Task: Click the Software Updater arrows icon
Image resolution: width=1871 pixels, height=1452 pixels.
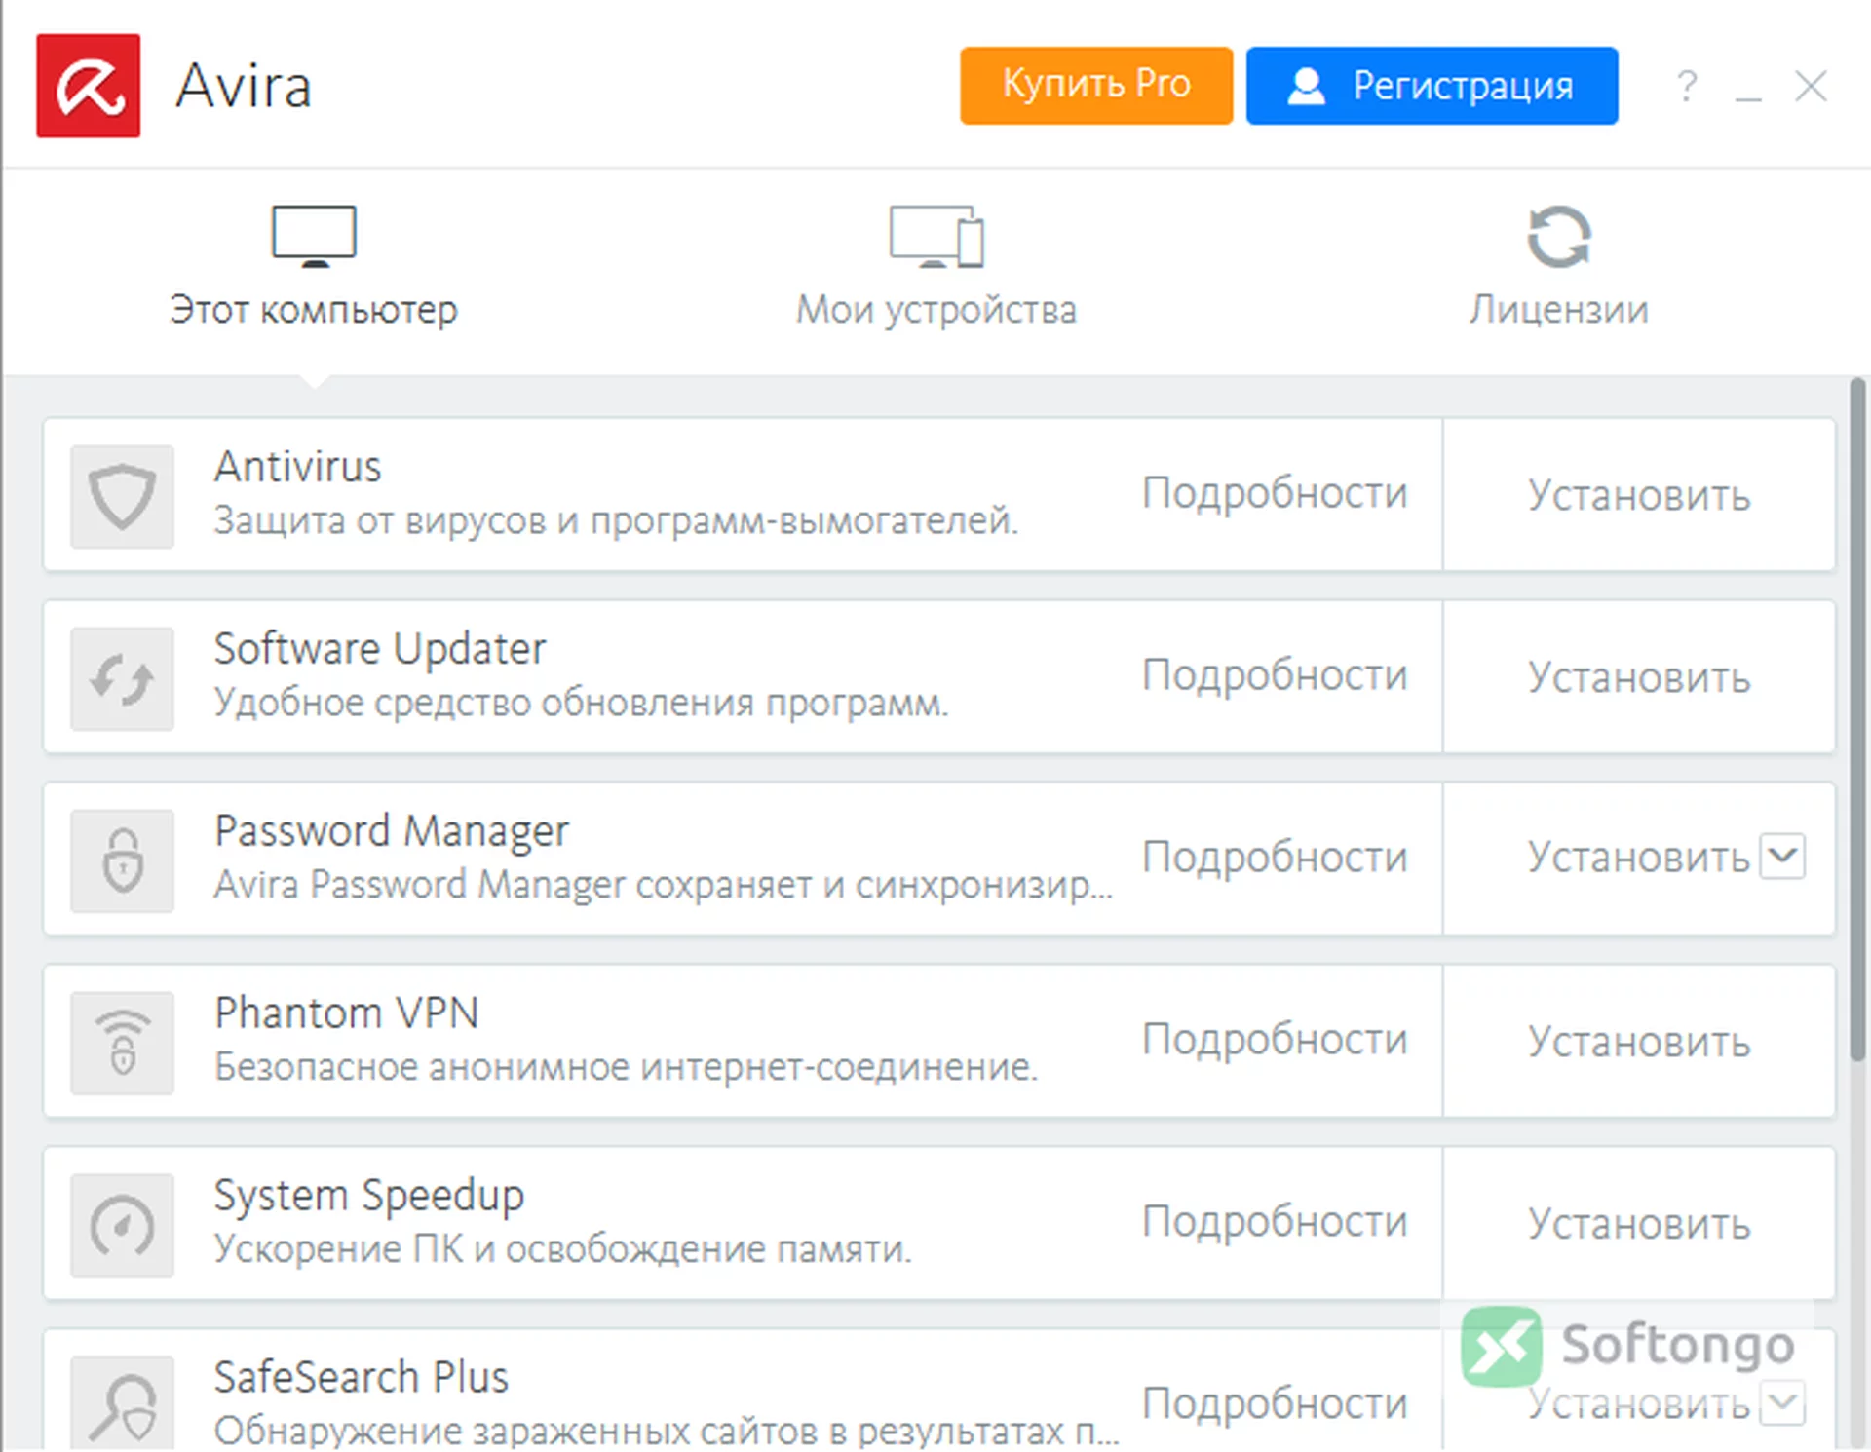Action: click(x=122, y=679)
